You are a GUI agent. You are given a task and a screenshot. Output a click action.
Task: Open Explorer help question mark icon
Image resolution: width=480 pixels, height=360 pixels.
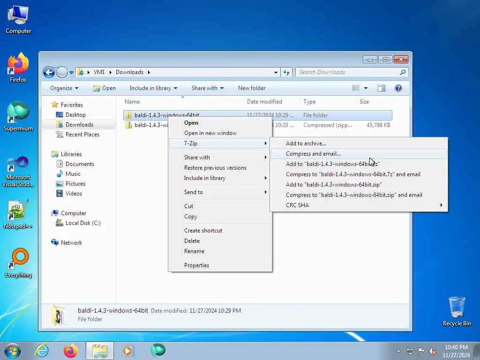tap(398, 88)
